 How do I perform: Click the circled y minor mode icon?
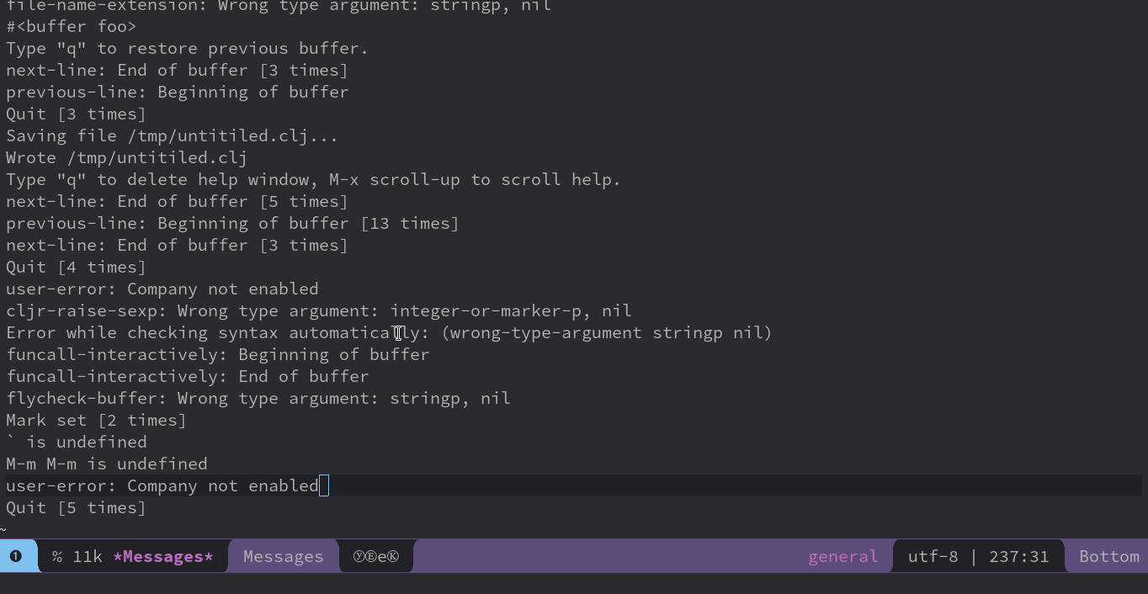tap(359, 556)
